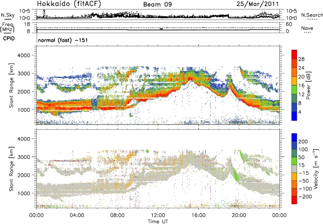Click the power panel 'Slant Range [km]' label
The height and width of the screenshot is (224, 323).
coord(11,85)
